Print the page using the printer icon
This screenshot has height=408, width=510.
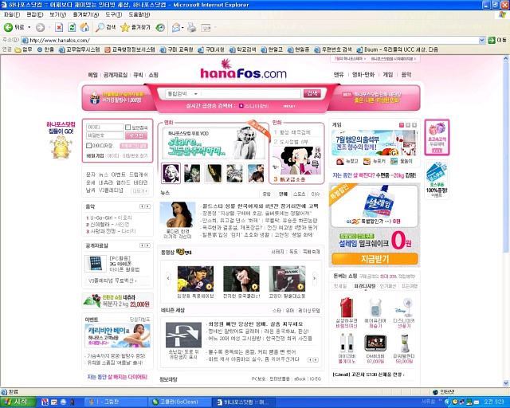click(x=192, y=27)
